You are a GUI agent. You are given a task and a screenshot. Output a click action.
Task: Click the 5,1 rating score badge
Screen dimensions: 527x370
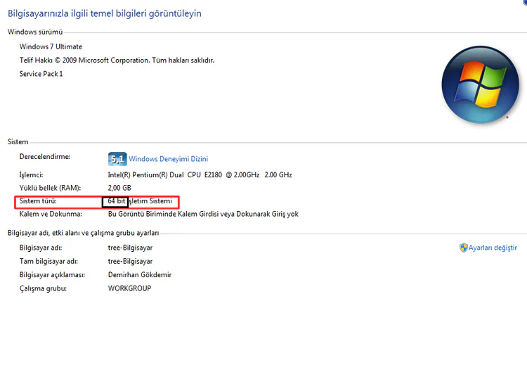click(x=117, y=159)
